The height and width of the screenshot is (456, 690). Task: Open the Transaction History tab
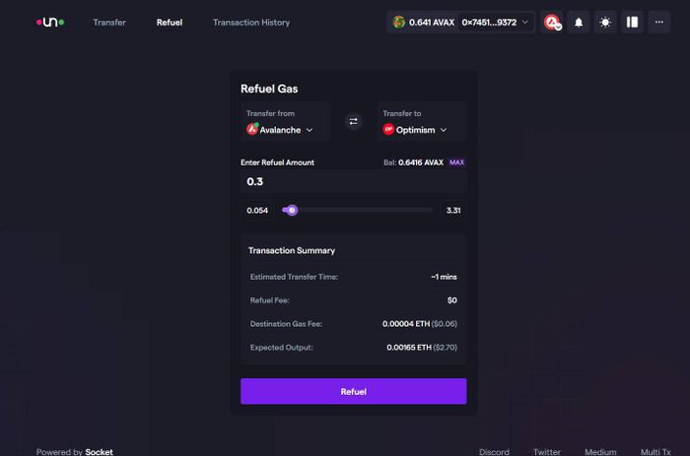[251, 22]
